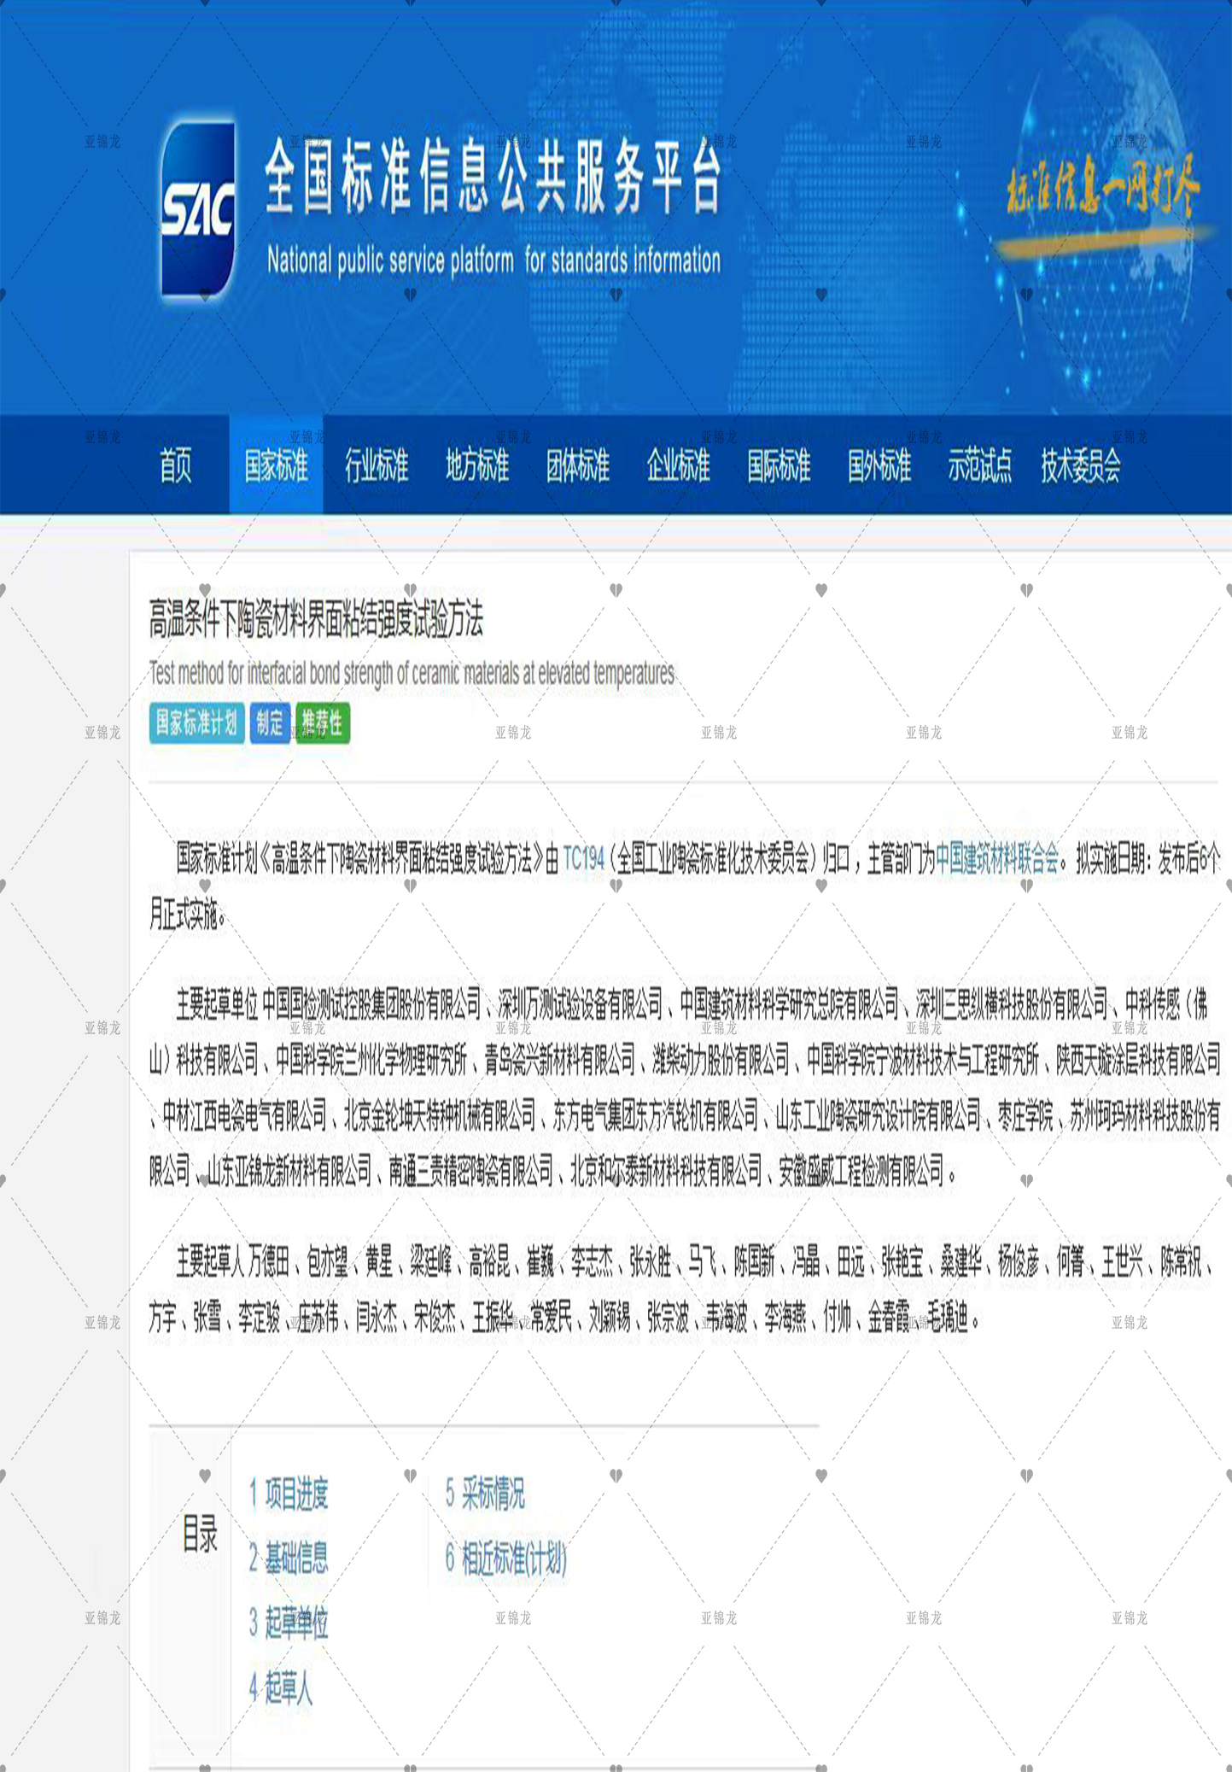This screenshot has width=1232, height=1772.
Task: Jump to 3 起草单位 section
Action: click(289, 1623)
